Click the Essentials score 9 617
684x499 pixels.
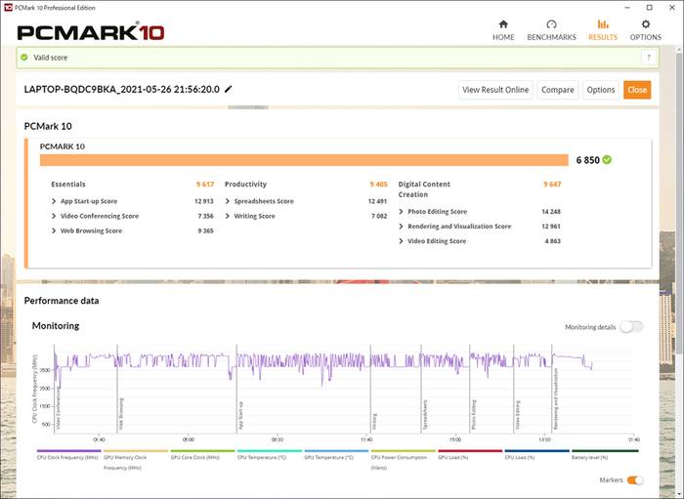point(205,185)
